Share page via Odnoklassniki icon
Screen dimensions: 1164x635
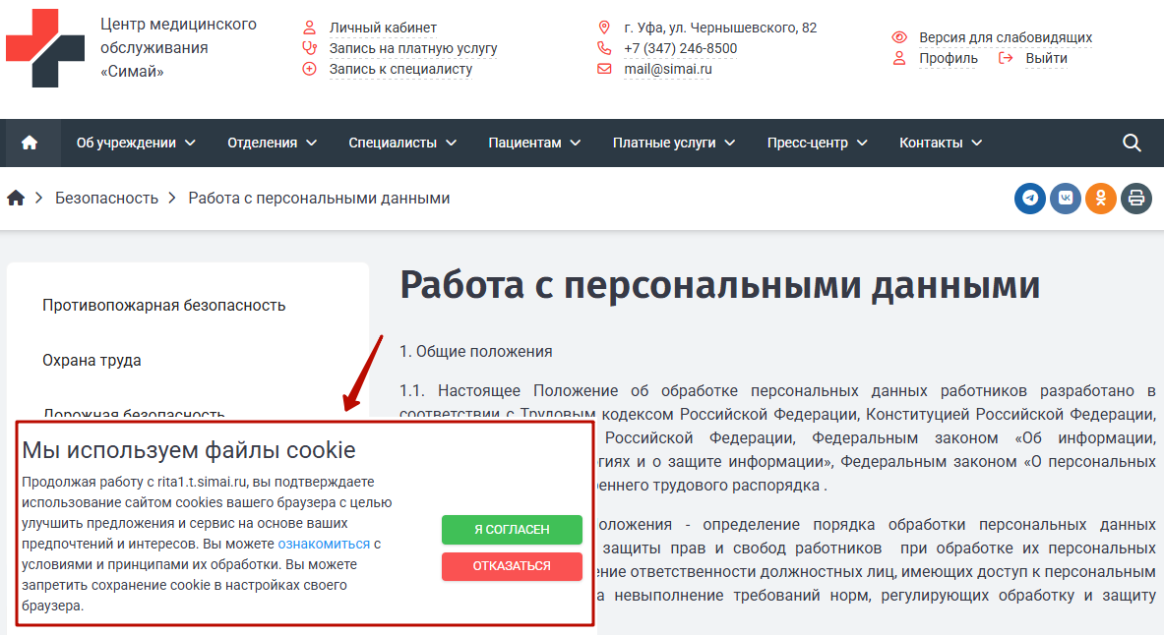tap(1101, 199)
